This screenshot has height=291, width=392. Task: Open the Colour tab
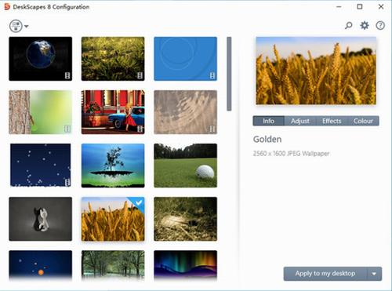click(363, 121)
